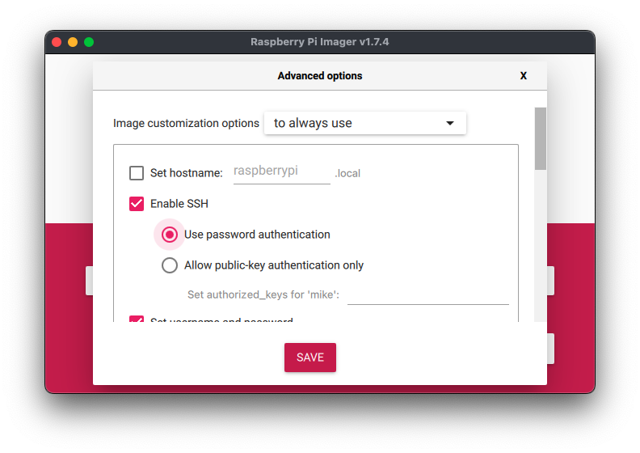Click the .local hostname suffix text
Viewport: 640px width, 453px height.
[x=347, y=173]
